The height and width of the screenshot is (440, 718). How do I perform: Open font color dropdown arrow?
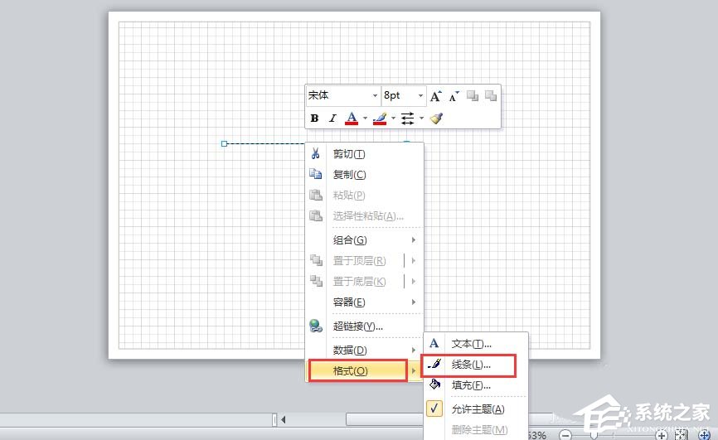pos(365,118)
